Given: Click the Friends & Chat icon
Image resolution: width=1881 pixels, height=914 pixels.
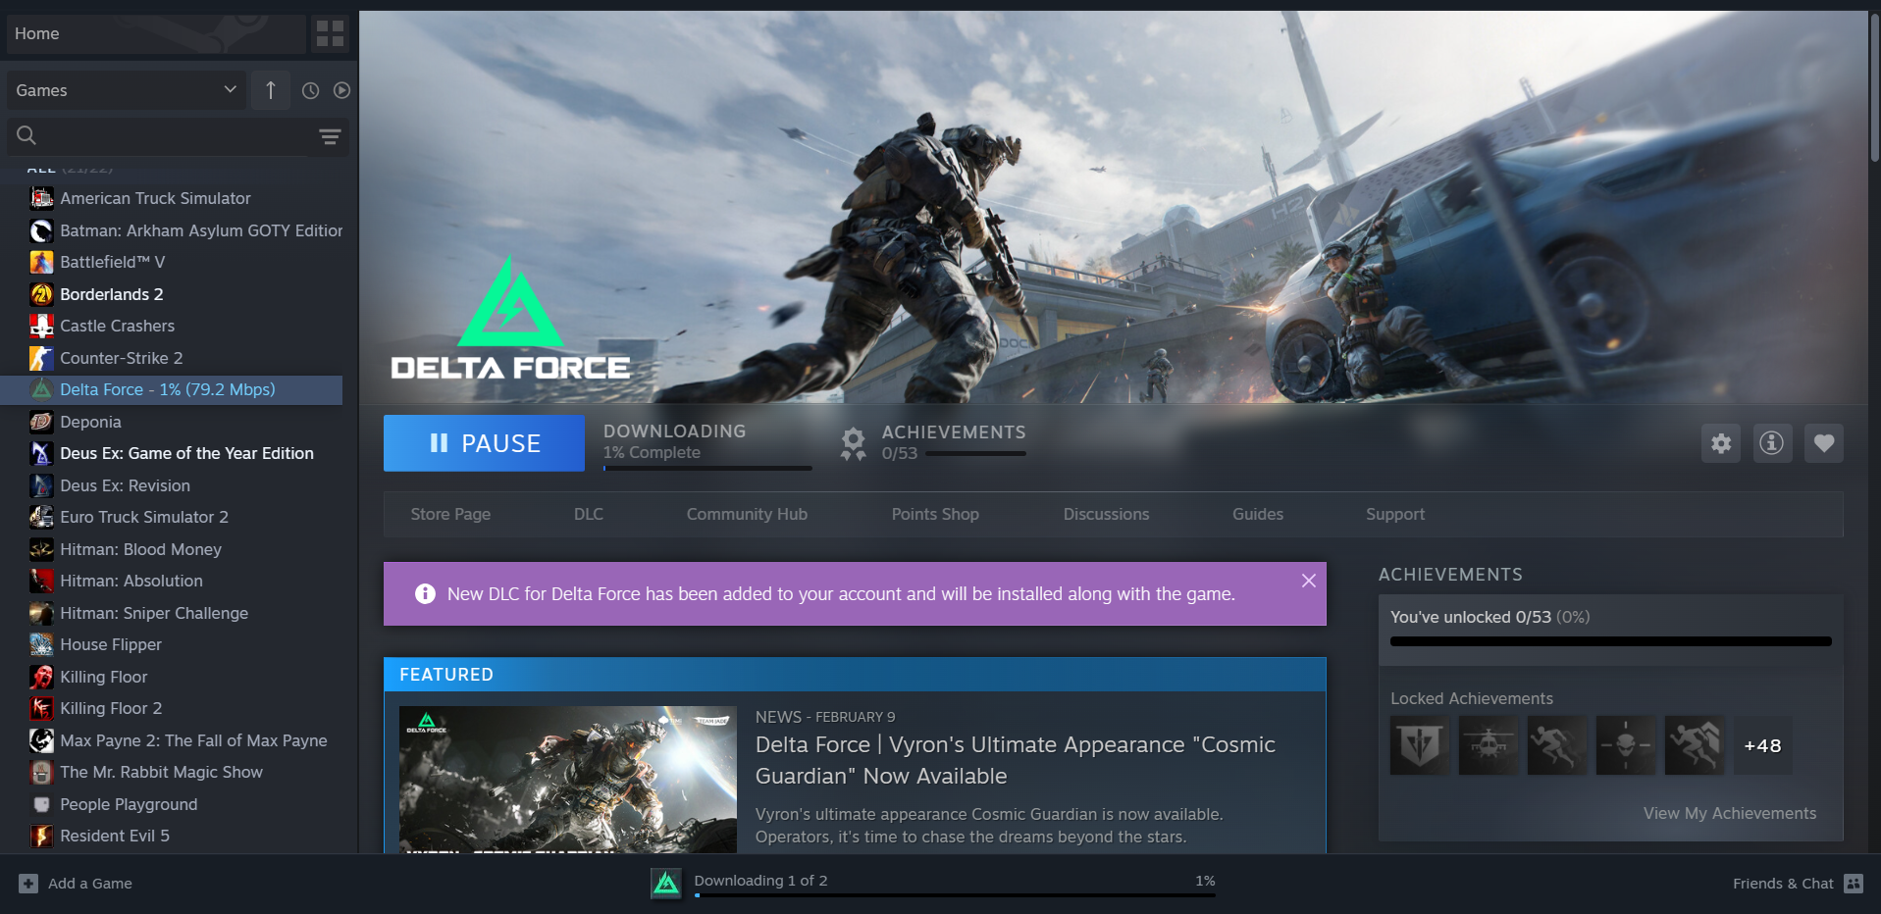Looking at the screenshot, I should (1853, 884).
